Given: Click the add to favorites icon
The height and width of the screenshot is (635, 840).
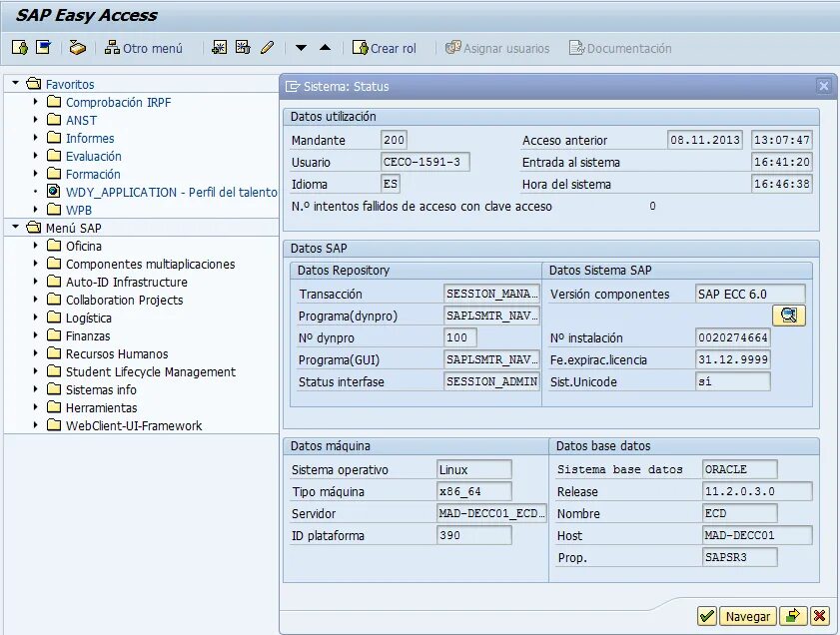Looking at the screenshot, I should tap(219, 48).
